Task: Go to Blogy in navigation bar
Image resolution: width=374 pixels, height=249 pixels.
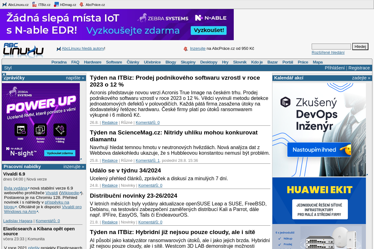Action: click(170, 62)
